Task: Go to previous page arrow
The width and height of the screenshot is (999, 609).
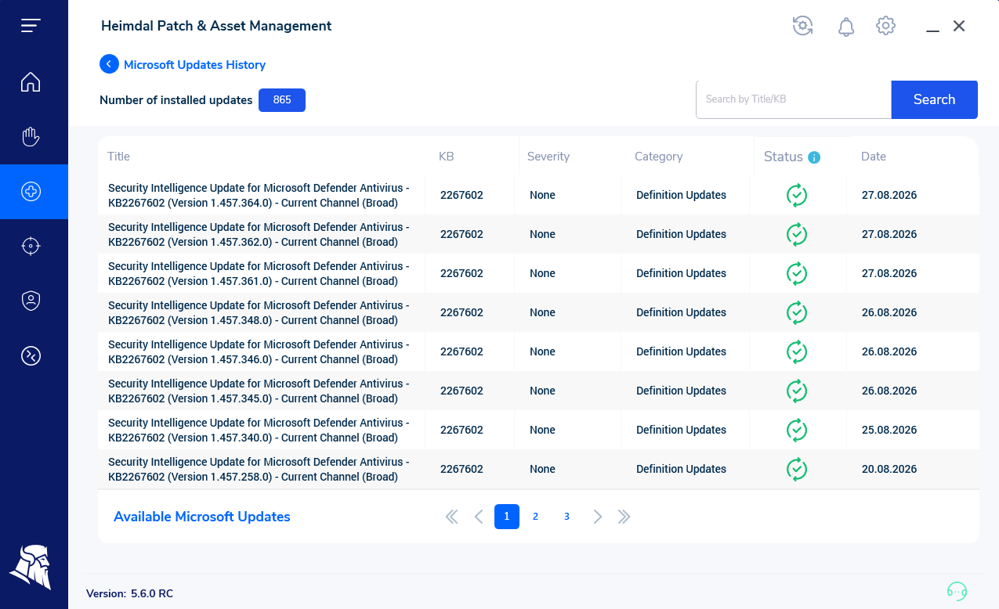Action: pyautogui.click(x=479, y=517)
